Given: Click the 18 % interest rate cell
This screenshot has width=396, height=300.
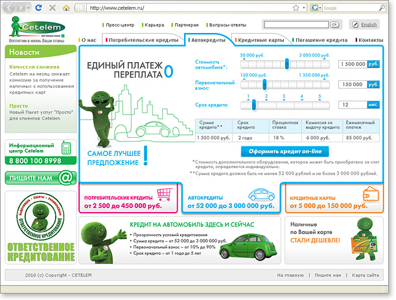Looking at the screenshot, I should click(285, 138).
